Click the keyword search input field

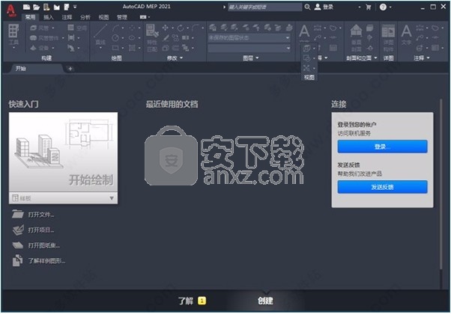pos(264,7)
